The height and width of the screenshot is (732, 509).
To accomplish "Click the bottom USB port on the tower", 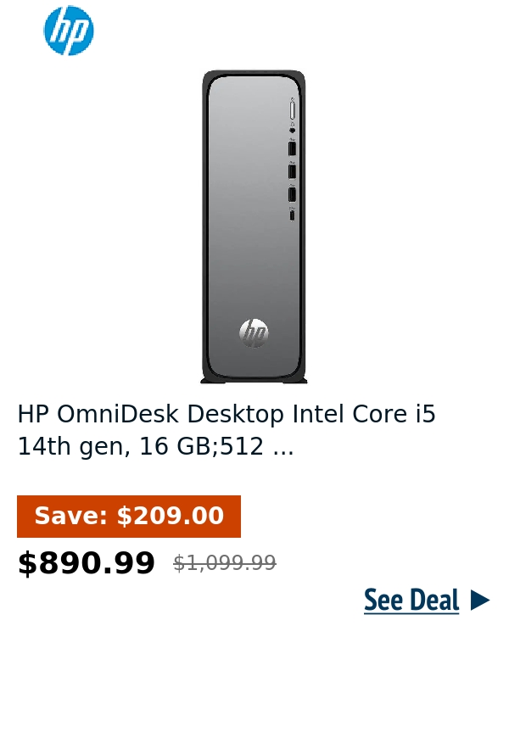I will point(292,193).
